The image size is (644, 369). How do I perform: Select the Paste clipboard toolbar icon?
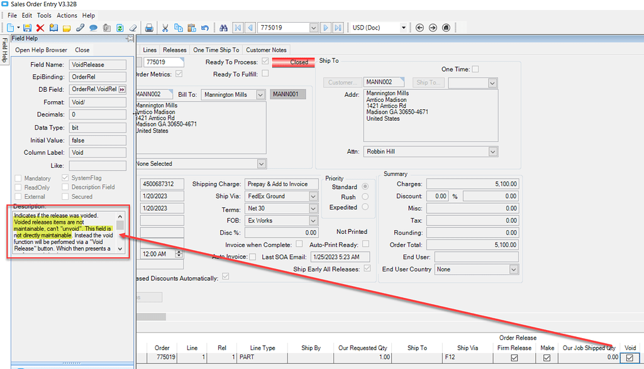click(191, 28)
